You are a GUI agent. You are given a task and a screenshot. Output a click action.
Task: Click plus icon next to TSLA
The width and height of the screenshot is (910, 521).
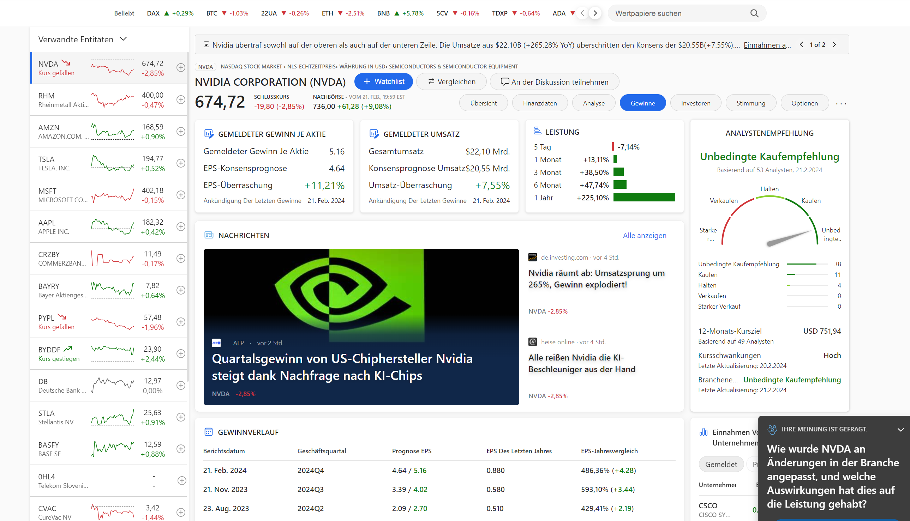coord(181,163)
